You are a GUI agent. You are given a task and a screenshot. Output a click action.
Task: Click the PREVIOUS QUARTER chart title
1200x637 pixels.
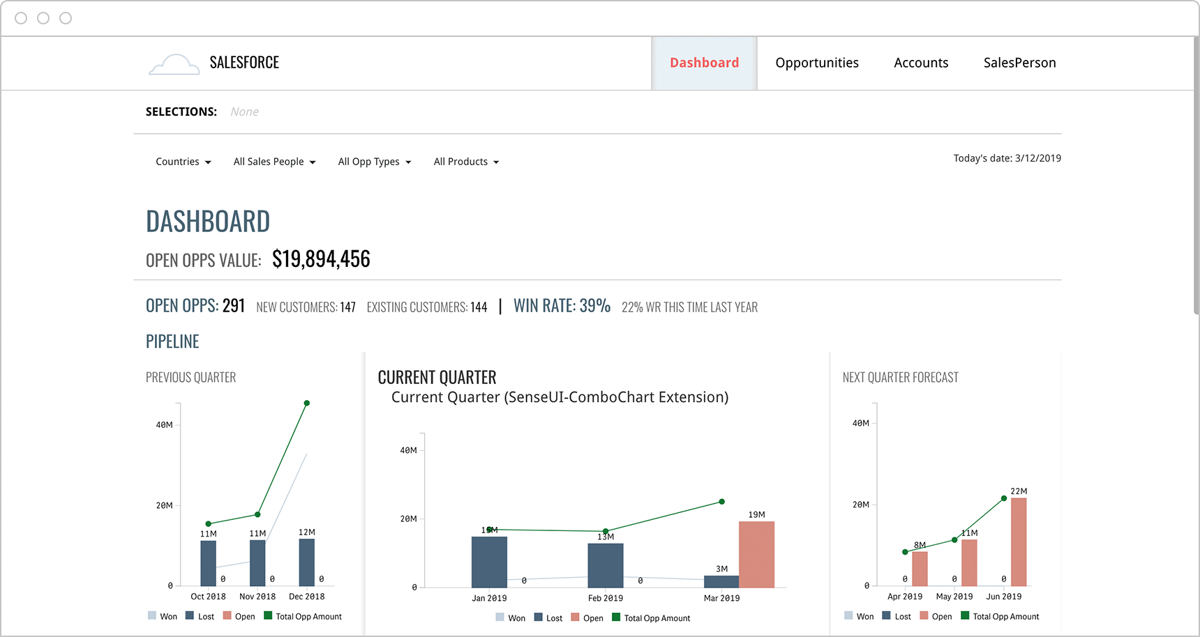tap(190, 378)
